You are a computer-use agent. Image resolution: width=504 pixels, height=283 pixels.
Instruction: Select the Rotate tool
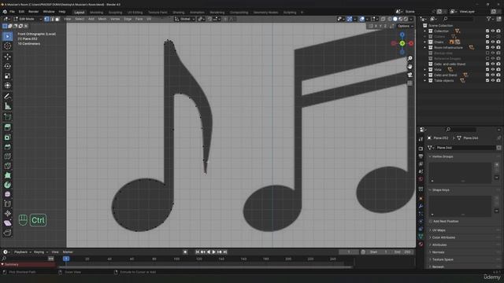tap(7, 66)
